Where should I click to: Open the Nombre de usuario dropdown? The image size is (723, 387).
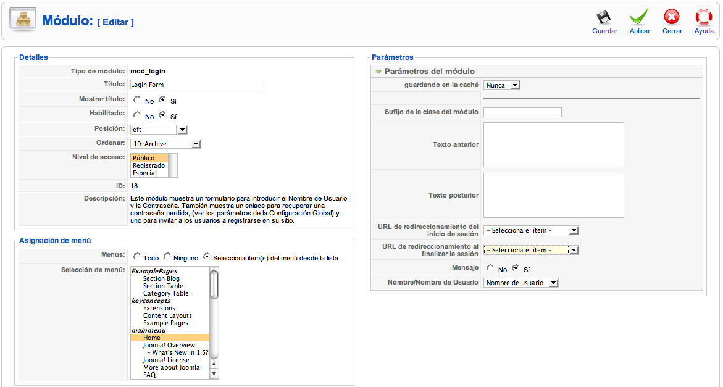[553, 283]
